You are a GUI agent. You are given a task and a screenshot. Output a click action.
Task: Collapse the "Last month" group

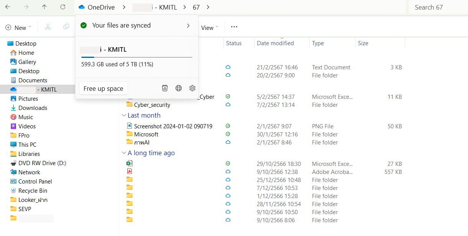coord(124,115)
